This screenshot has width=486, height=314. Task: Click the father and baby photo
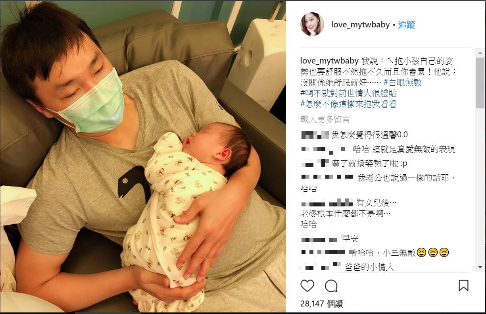pos(143,157)
